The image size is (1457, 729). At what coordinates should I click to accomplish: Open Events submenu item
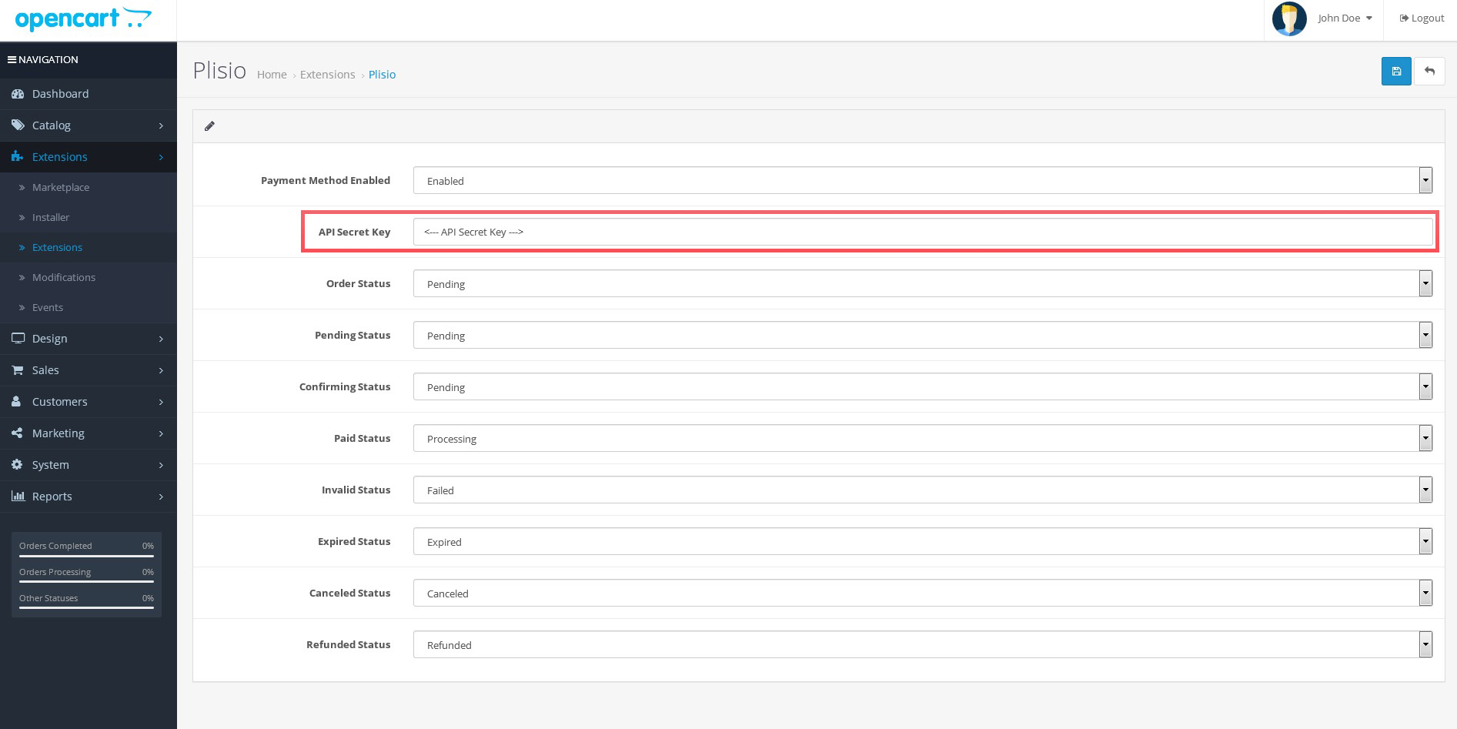(89, 307)
